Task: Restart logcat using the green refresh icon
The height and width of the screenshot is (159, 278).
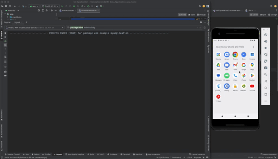Action: [5, 41]
